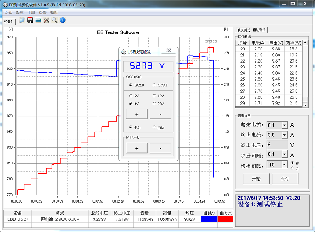Click the data table scroll up arrow

tap(305, 43)
